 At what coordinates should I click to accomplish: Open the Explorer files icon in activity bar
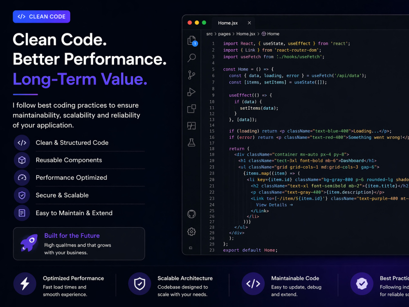point(192,41)
